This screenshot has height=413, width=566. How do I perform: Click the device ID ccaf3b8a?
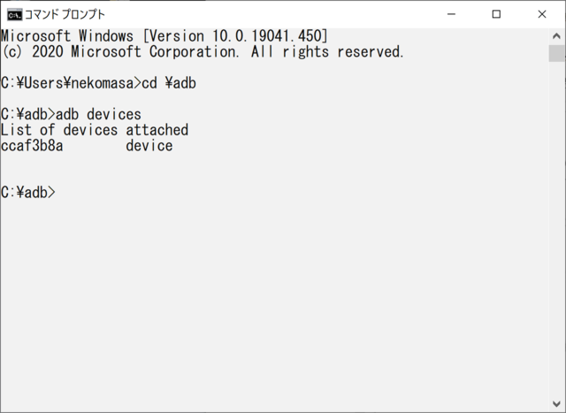click(32, 146)
